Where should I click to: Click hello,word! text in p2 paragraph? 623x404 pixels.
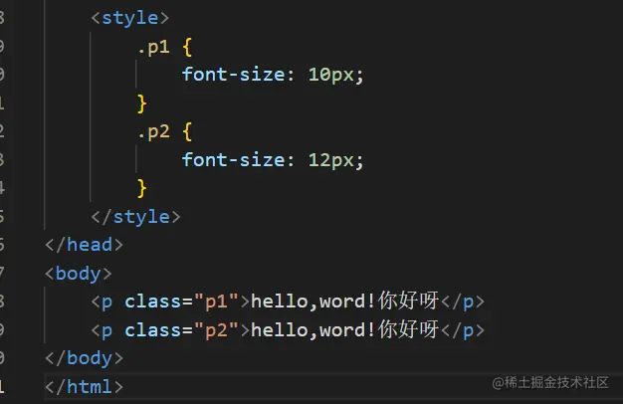point(313,330)
